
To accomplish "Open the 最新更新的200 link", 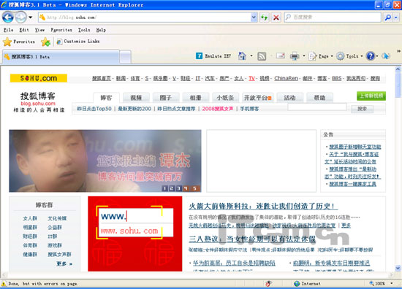I will 134,109.
